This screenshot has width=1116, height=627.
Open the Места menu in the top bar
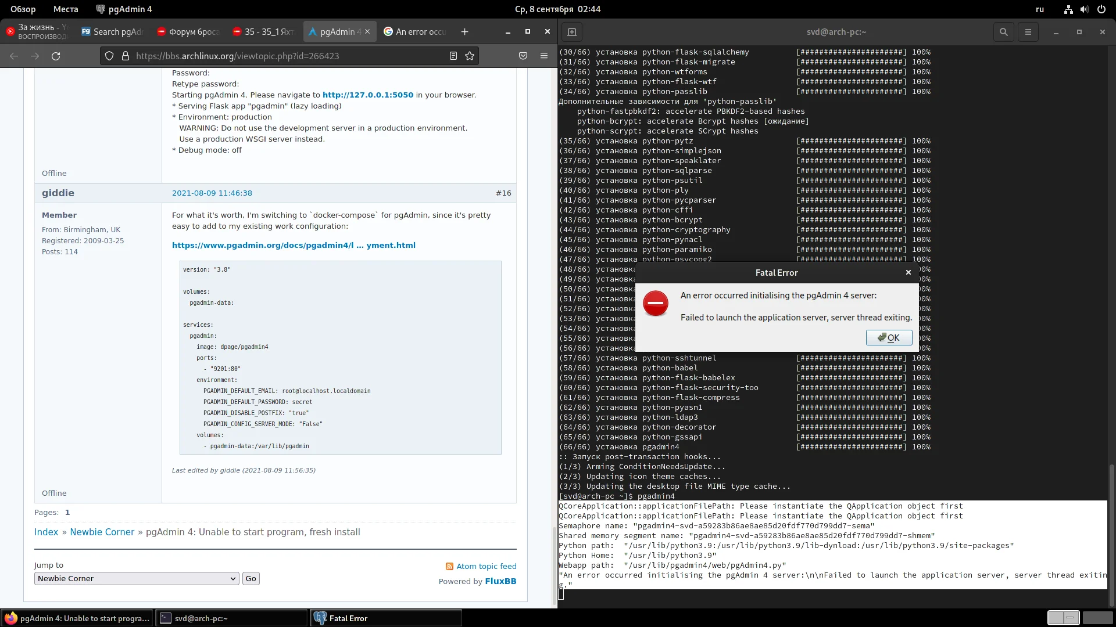click(66, 9)
